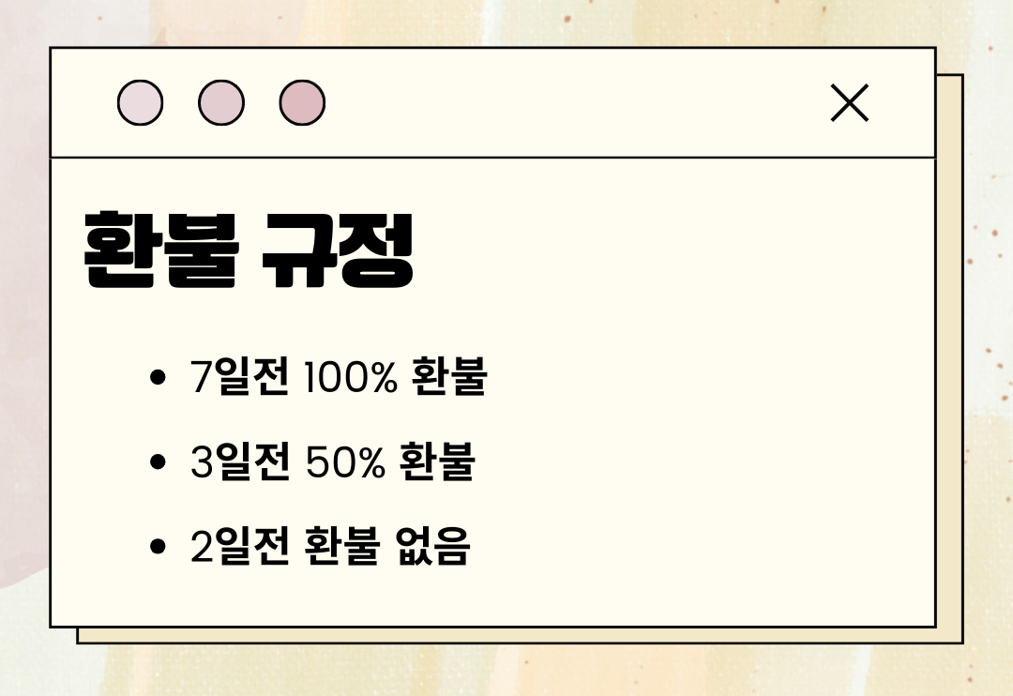Click the bullet before 7일전
1013x696 pixels.
(158, 377)
